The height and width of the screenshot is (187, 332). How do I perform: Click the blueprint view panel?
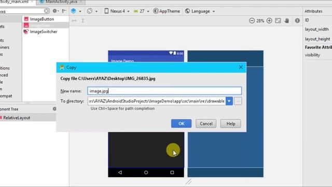pos(226,114)
